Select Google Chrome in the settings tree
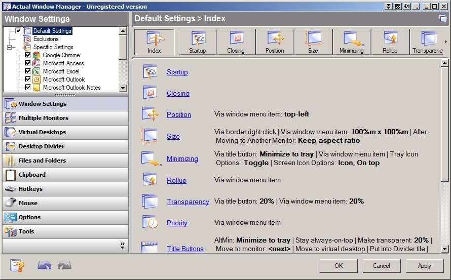This screenshot has width=451, height=280. pyautogui.click(x=61, y=55)
